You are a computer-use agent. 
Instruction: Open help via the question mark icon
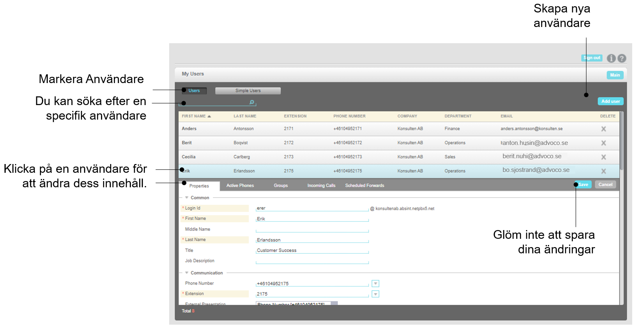pyautogui.click(x=622, y=59)
